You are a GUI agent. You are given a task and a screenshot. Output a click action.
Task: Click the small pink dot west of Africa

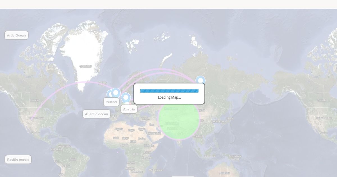[117, 152]
